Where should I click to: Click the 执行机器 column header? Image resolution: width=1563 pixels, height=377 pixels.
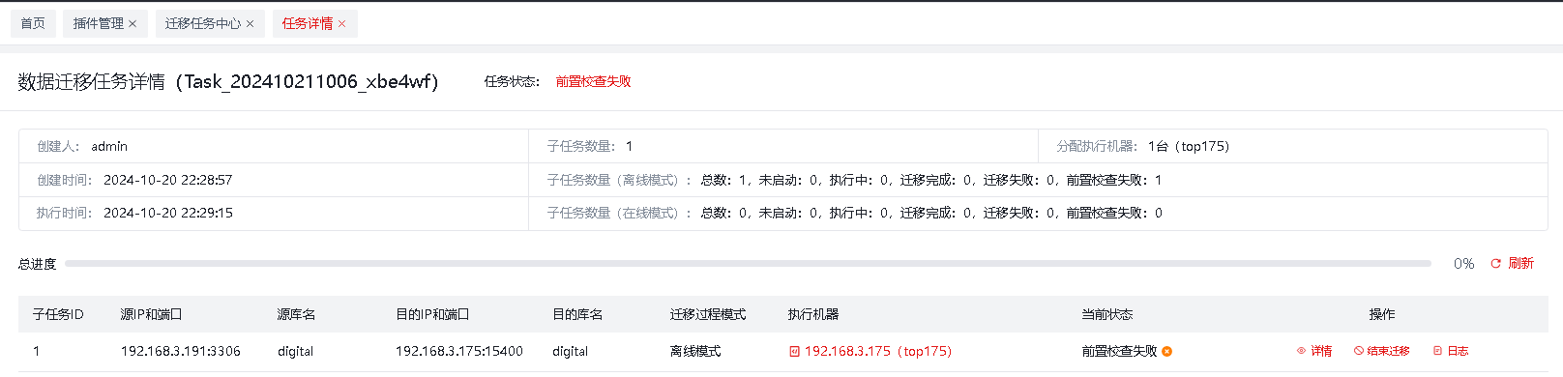click(813, 314)
